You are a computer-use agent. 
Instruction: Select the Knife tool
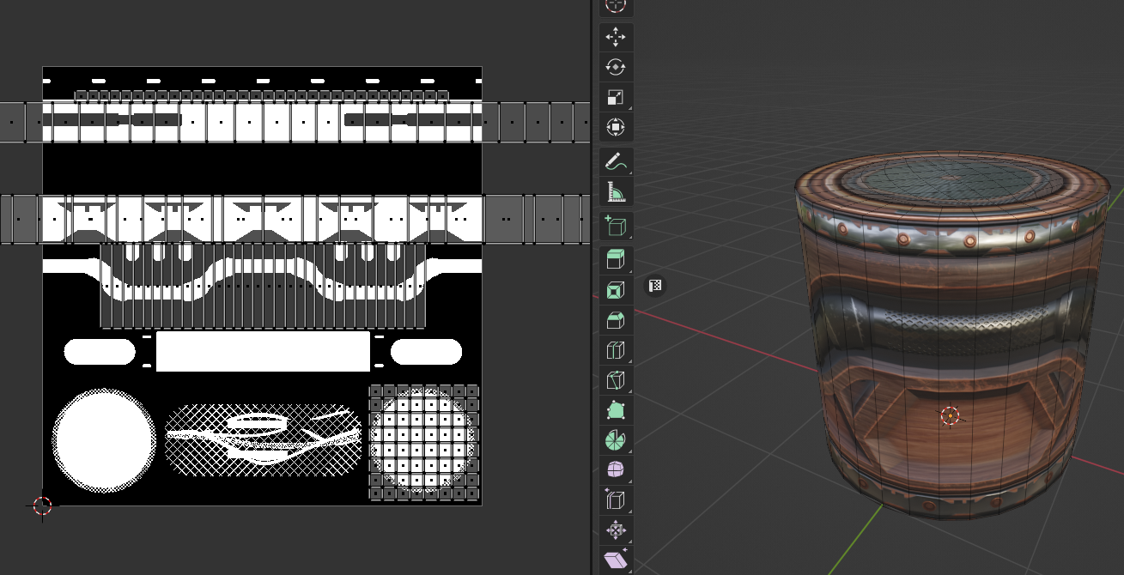[x=616, y=380]
